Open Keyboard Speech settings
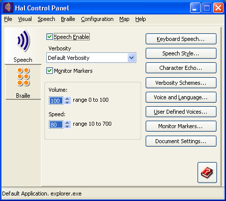This screenshot has height=201, width=226. 181,39
